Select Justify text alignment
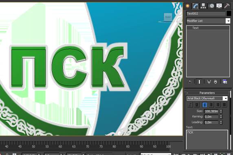233x155 pixels. (x=224, y=105)
